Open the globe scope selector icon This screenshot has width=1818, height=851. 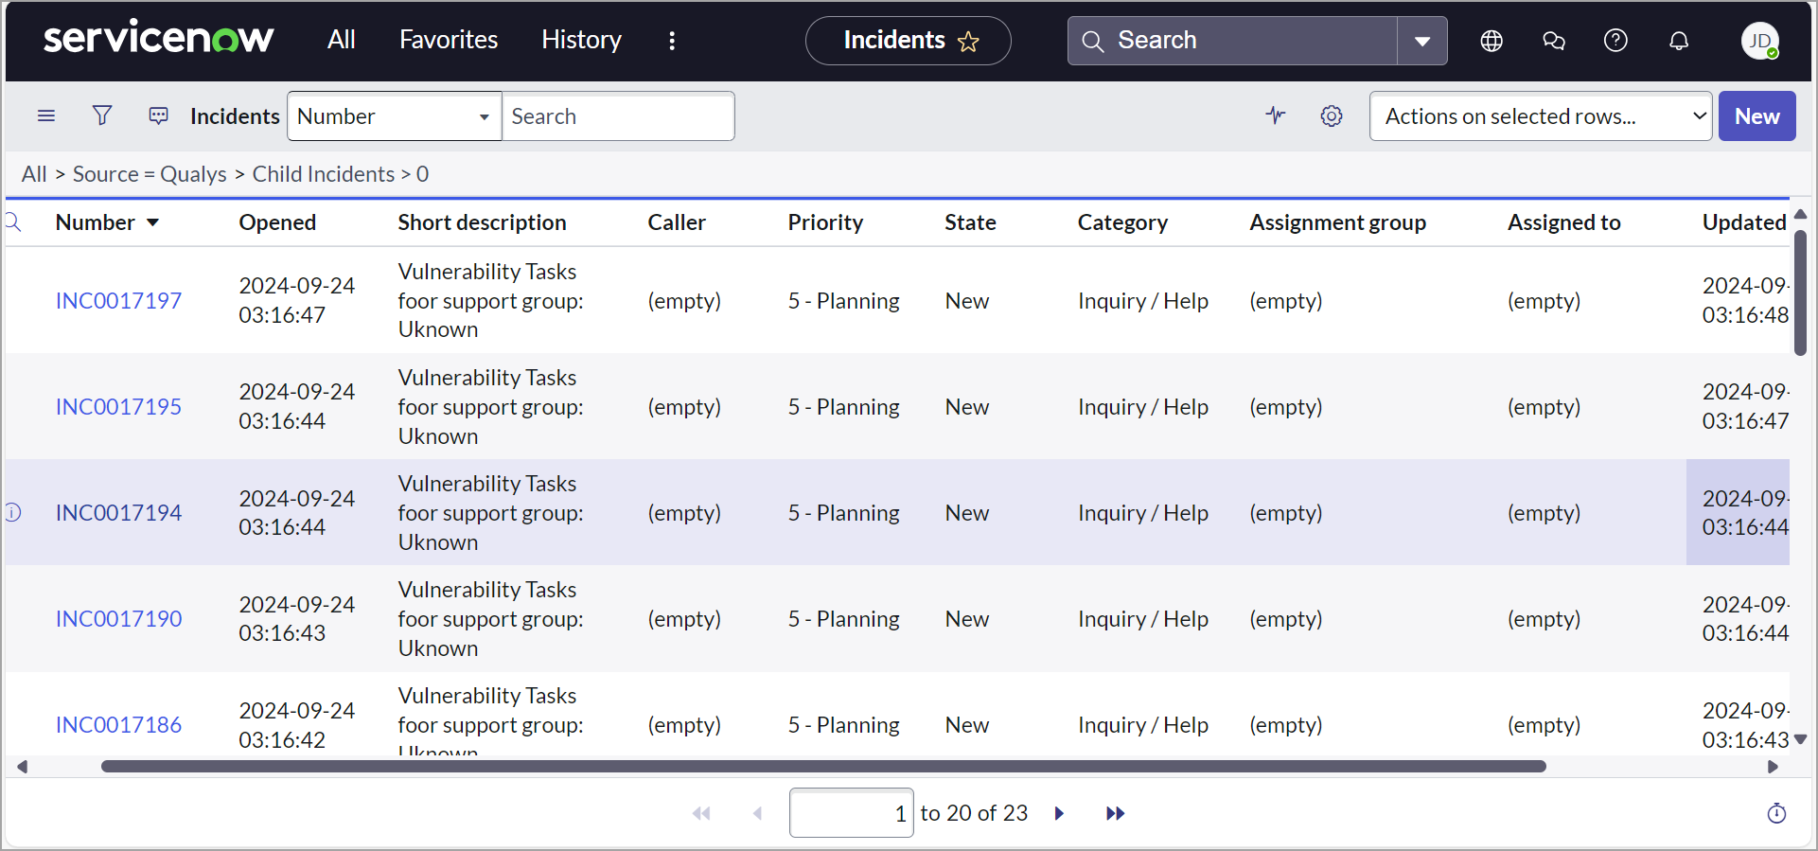click(1491, 41)
